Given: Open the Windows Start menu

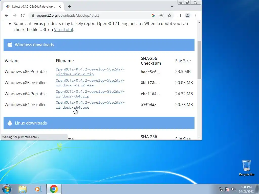Looking at the screenshot, I should coord(7,189).
